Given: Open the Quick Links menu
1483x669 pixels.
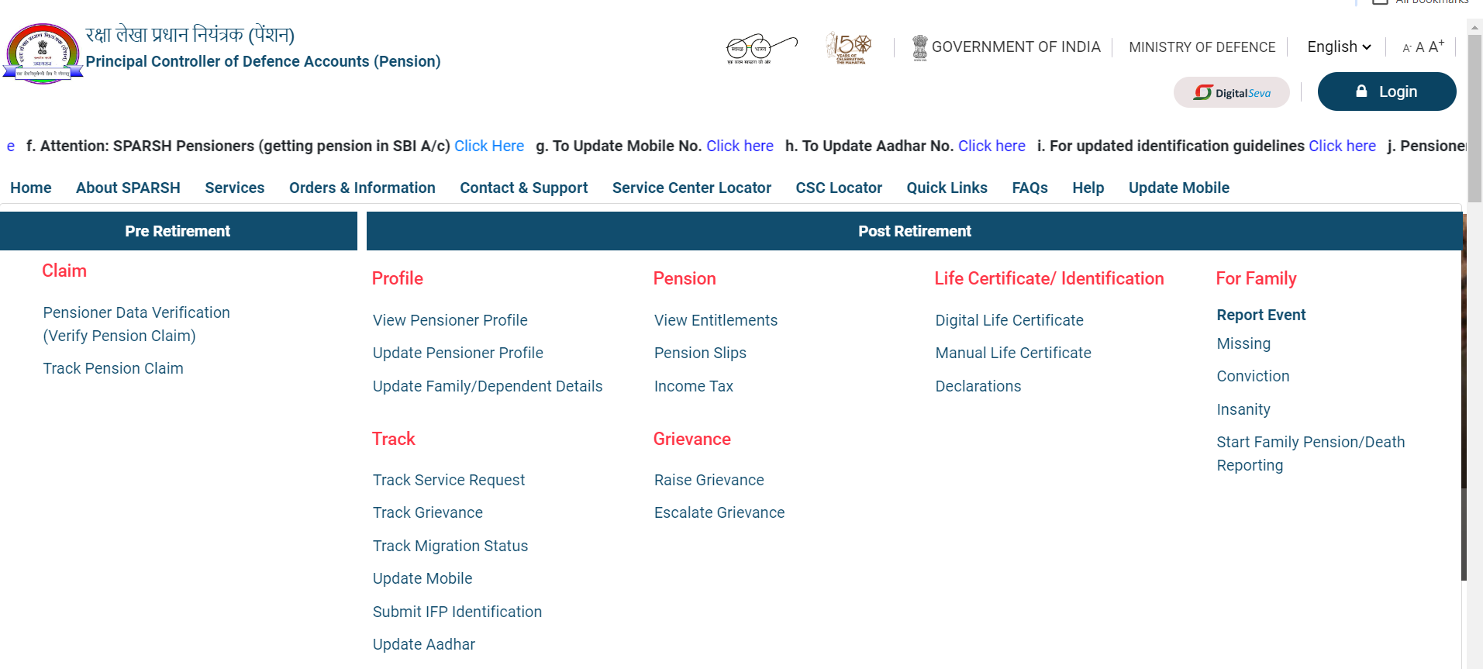Looking at the screenshot, I should pos(947,188).
